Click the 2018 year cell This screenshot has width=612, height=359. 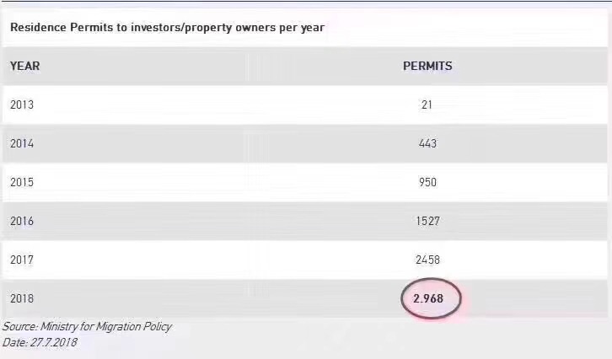click(x=22, y=298)
